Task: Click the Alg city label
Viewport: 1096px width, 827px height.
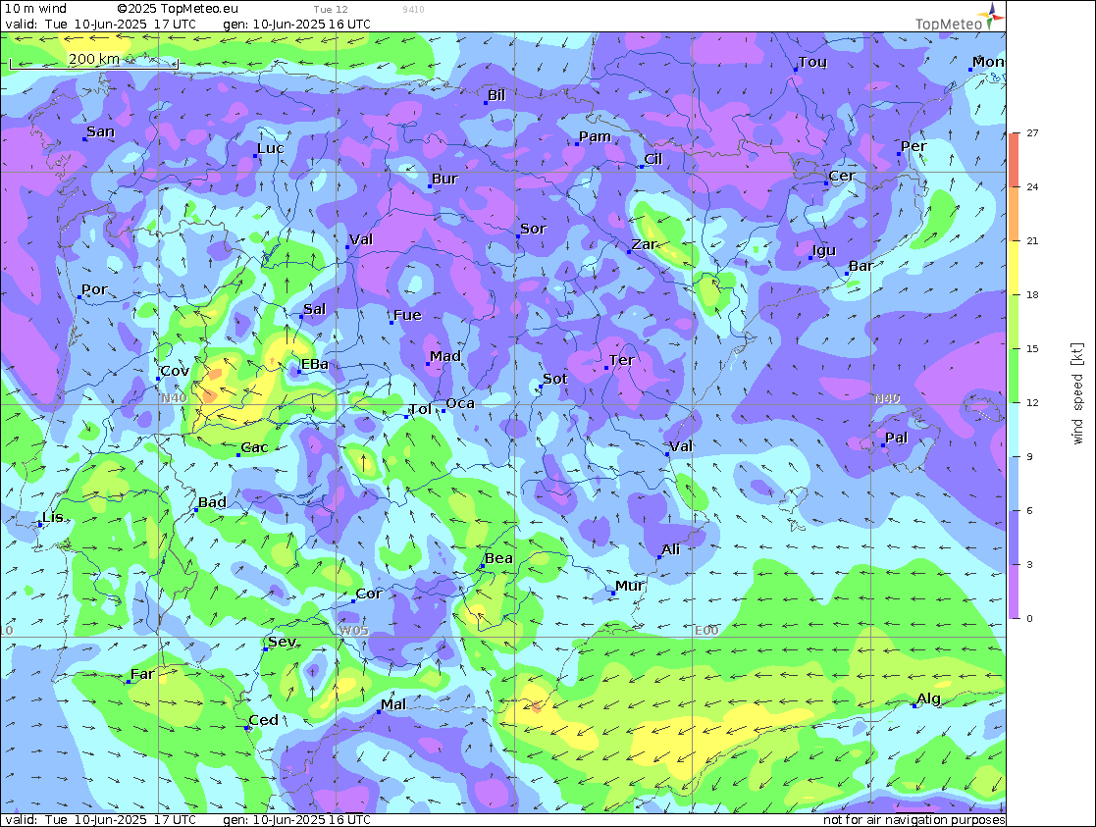Action: [x=928, y=698]
